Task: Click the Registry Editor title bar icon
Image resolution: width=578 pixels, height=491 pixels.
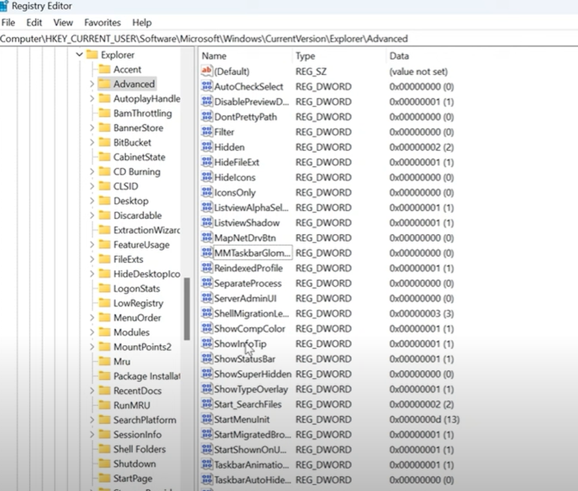Action: point(6,6)
